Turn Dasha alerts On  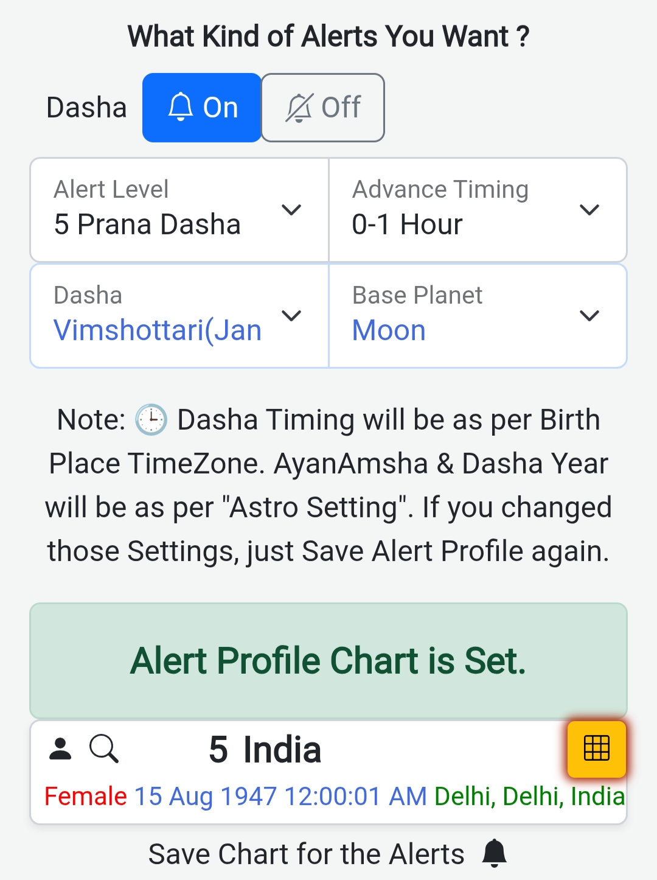202,108
